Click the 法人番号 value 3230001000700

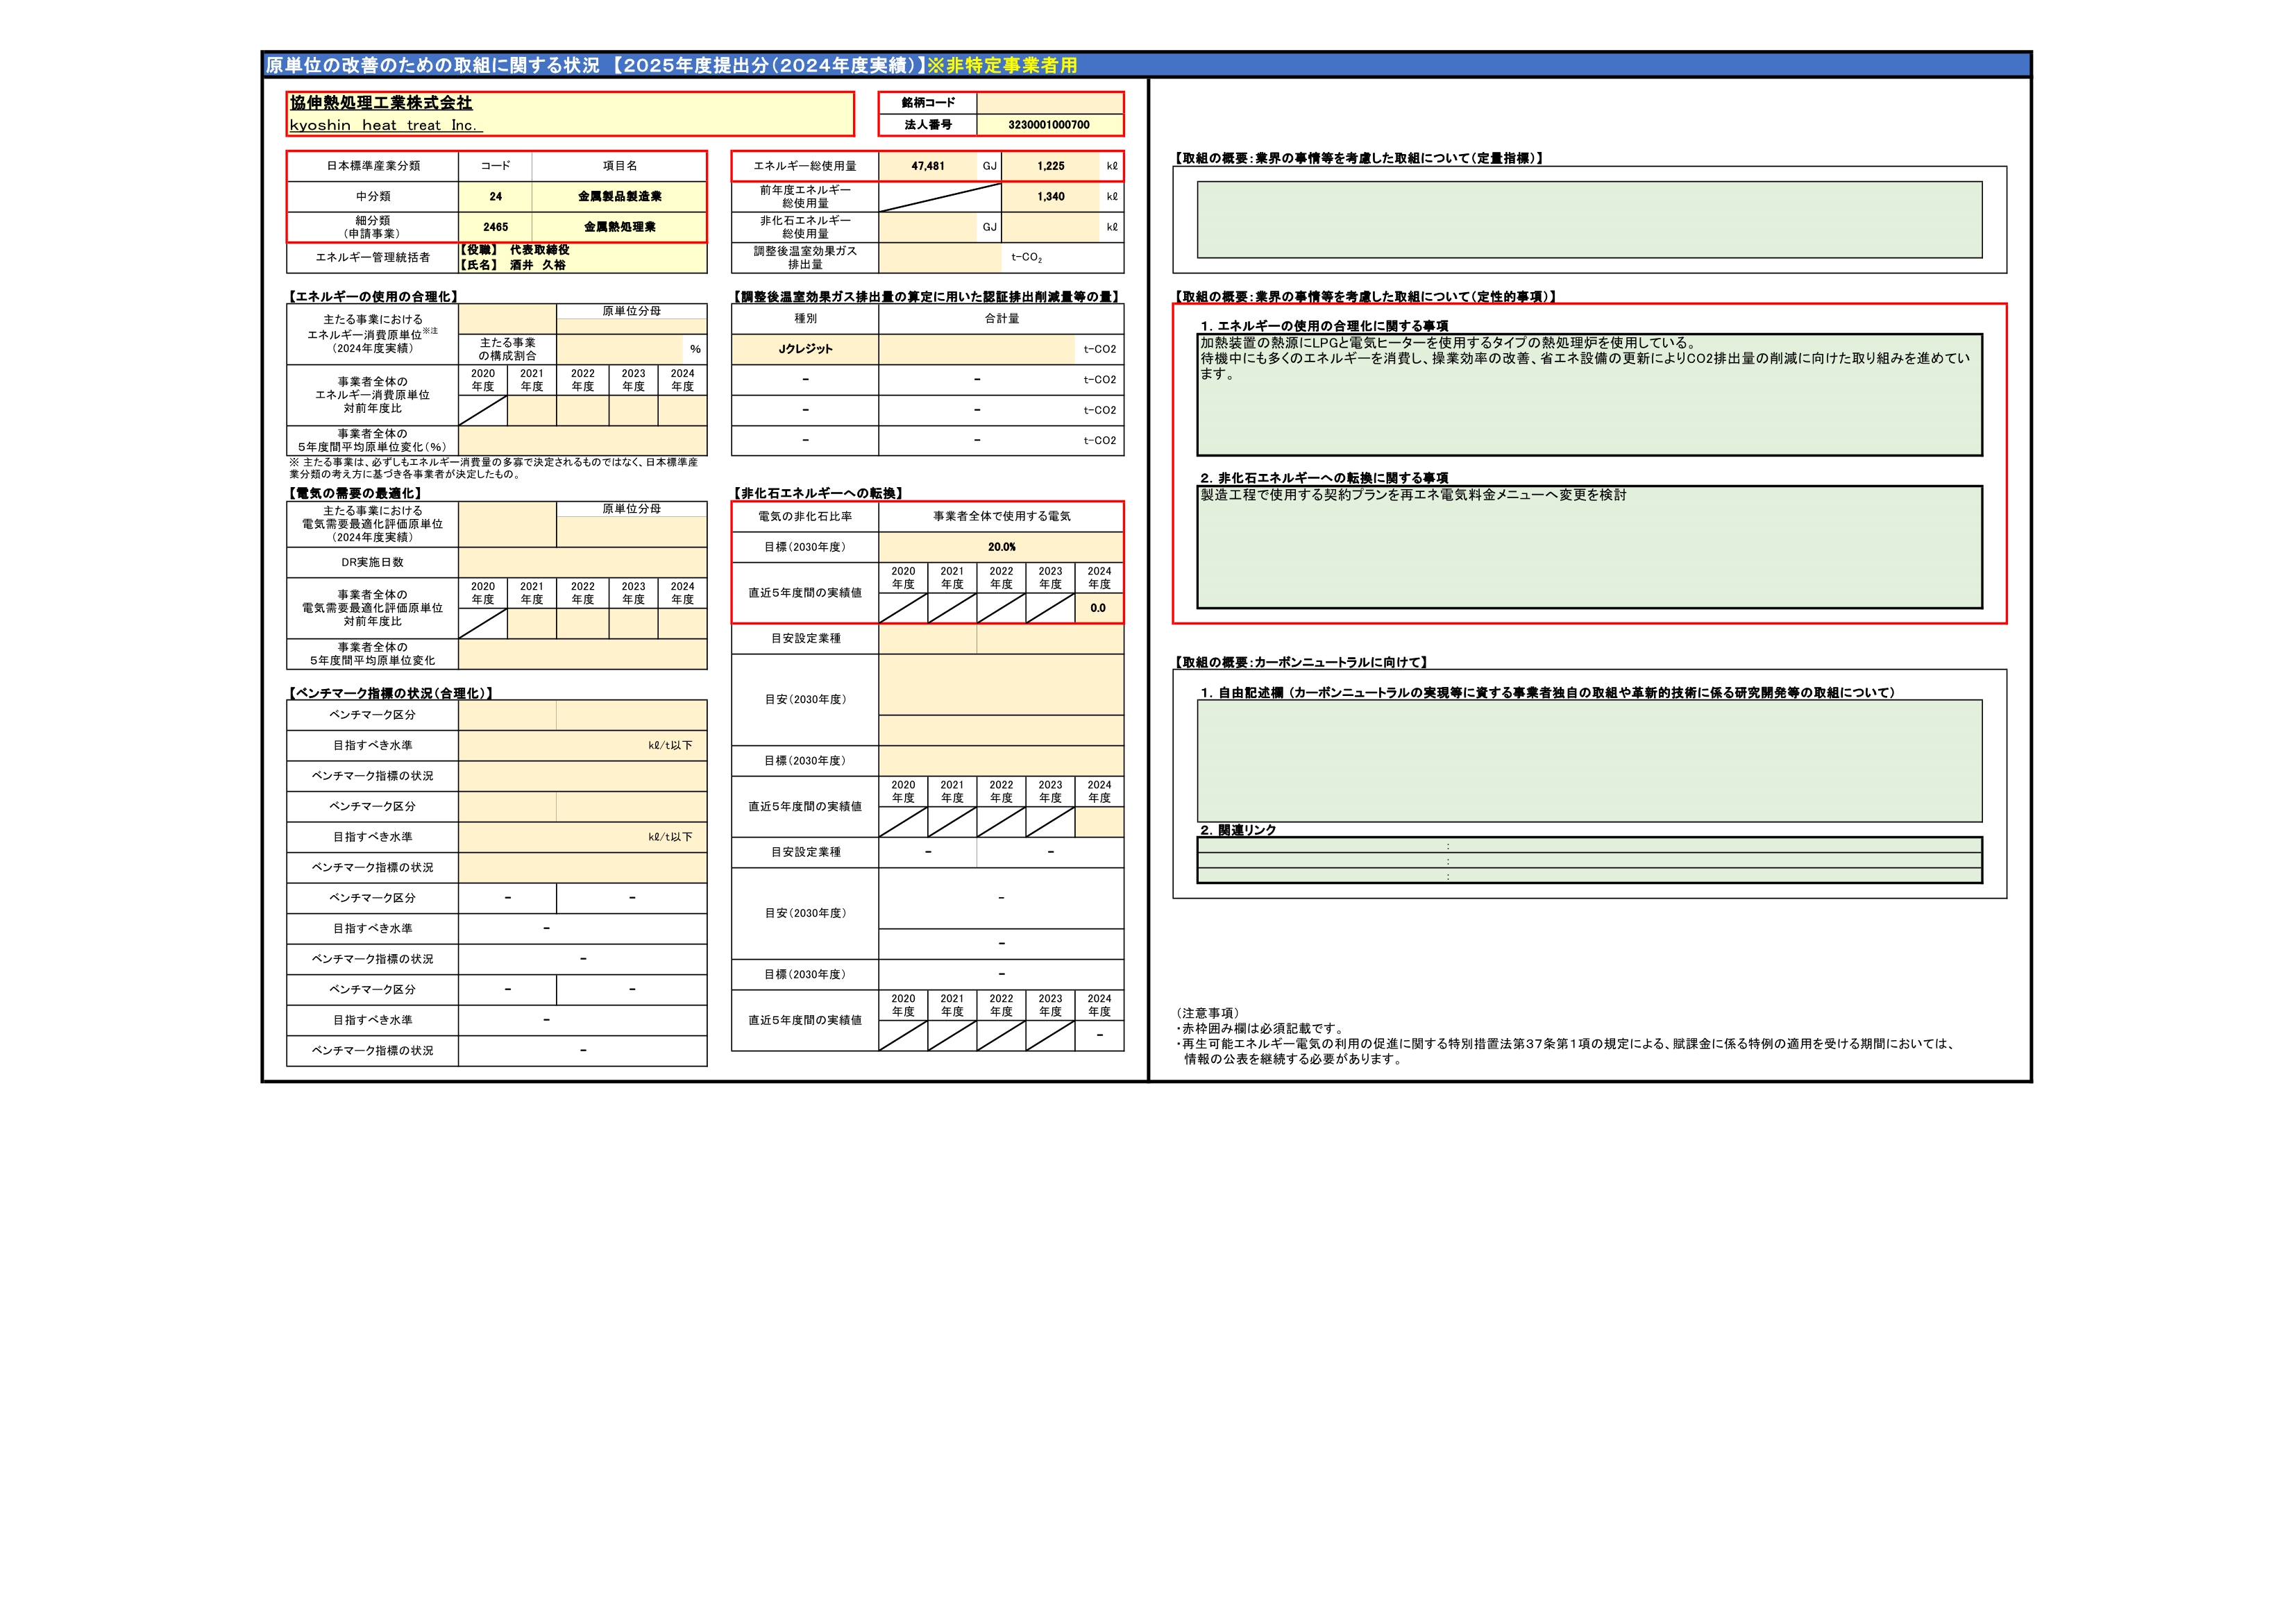coord(1049,125)
